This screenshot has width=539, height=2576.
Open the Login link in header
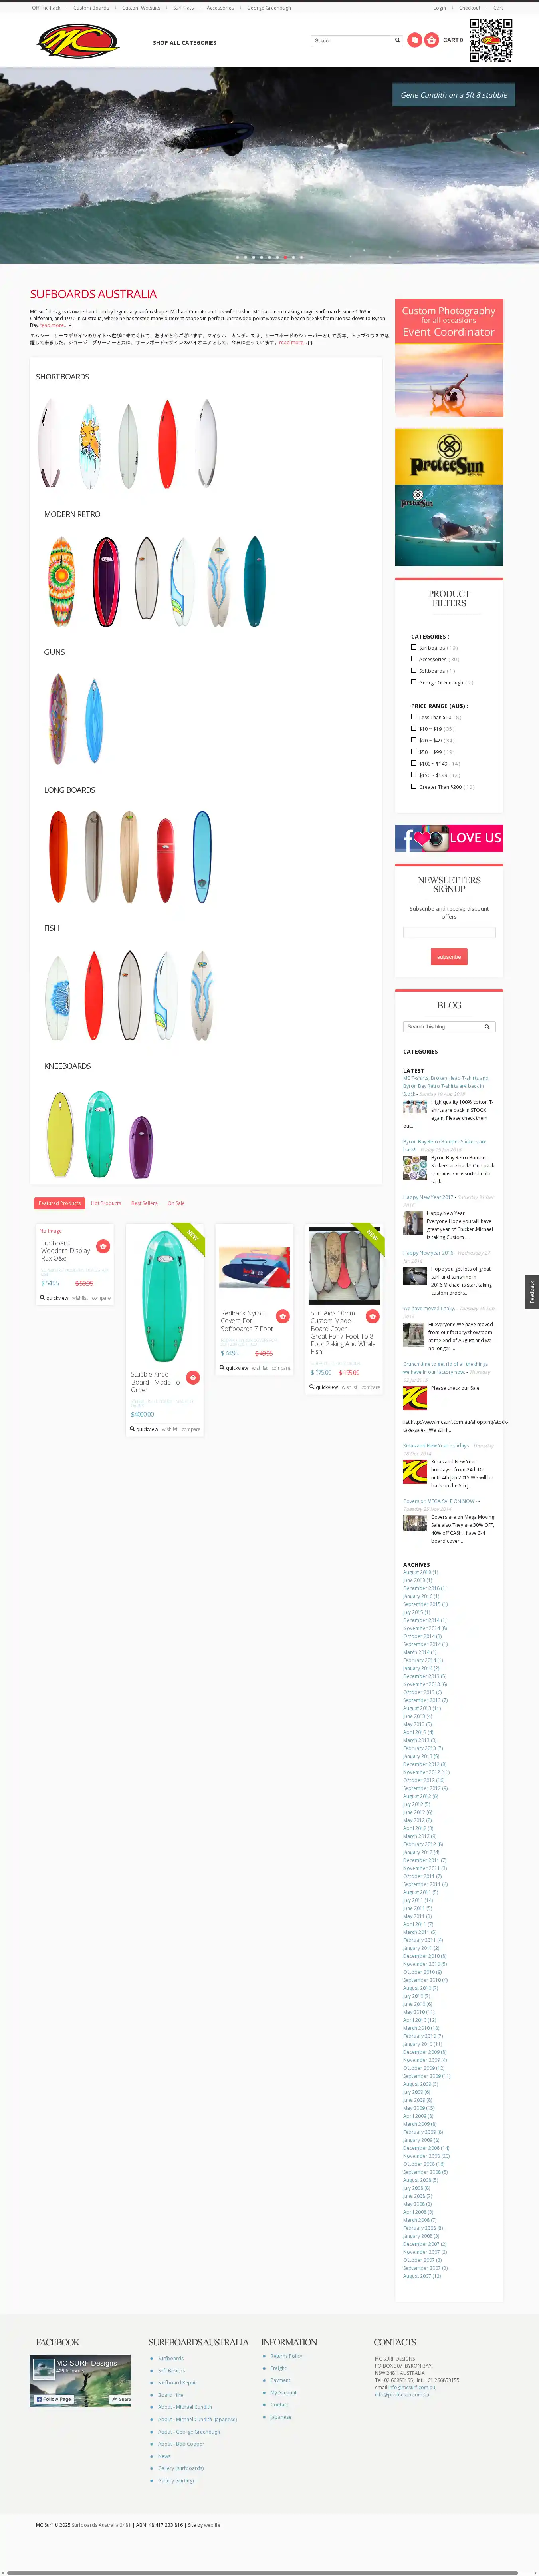click(439, 8)
